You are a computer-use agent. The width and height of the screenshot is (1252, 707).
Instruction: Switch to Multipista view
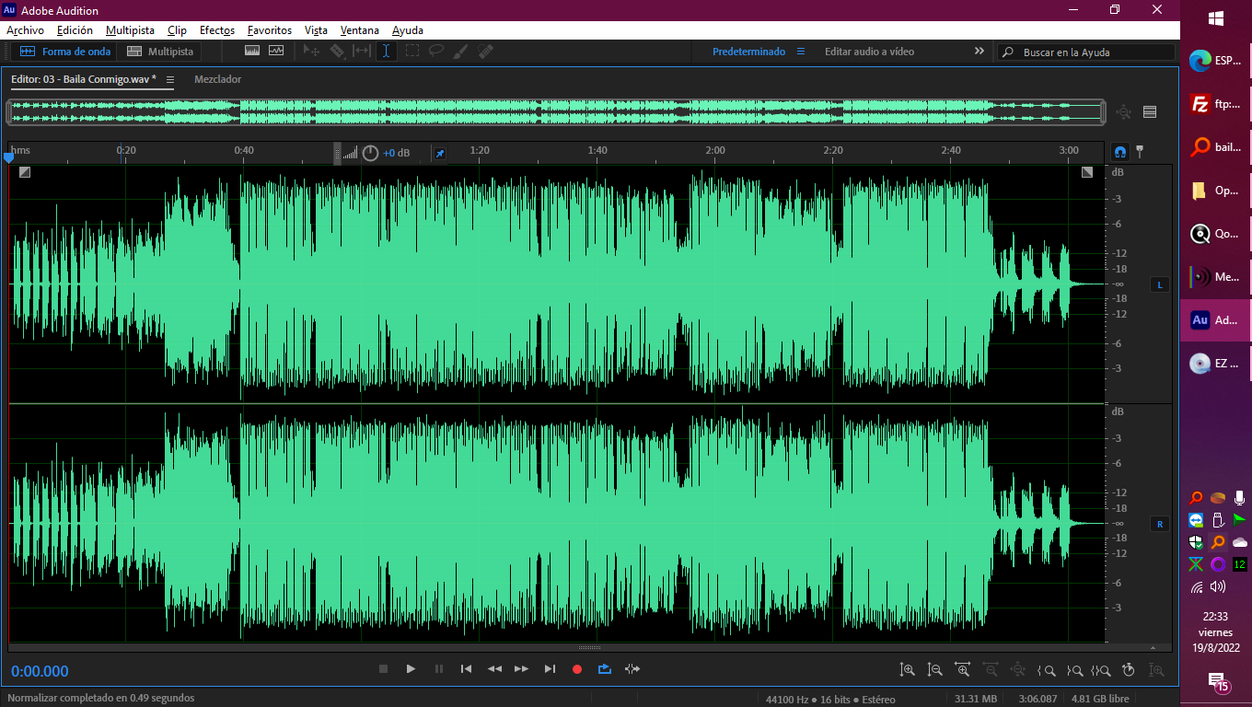pyautogui.click(x=160, y=52)
